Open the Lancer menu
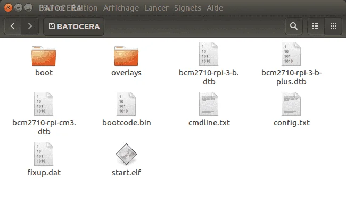This screenshot has height=213, width=346. pyautogui.click(x=156, y=8)
